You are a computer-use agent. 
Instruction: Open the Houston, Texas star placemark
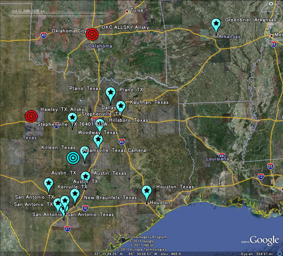pos(147,191)
